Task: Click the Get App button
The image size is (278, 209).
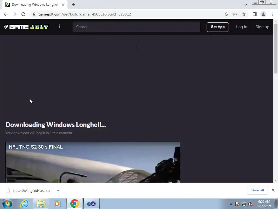Action: pos(217,27)
